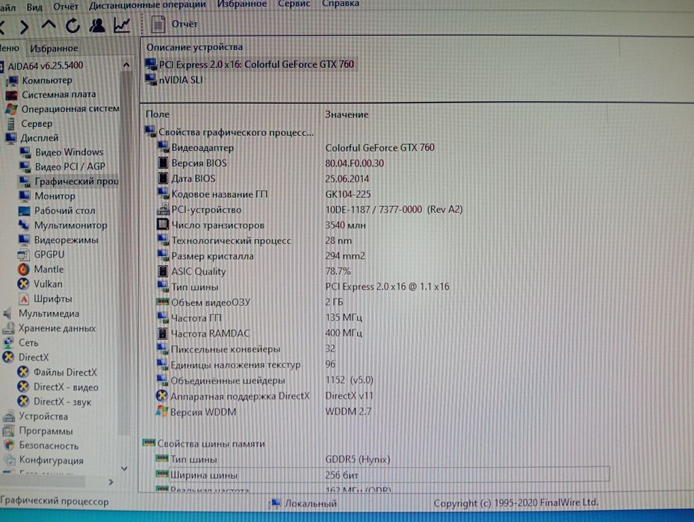Open Рабочий стол tree item
Viewport: 694px width, 522px height.
57,211
